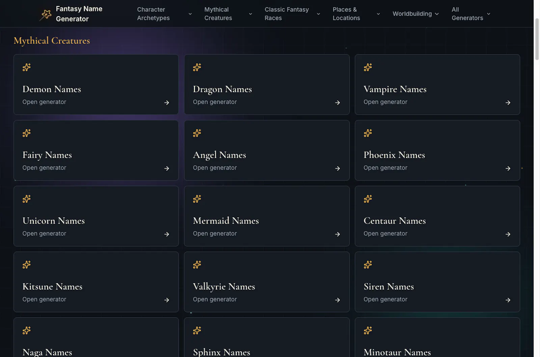The height and width of the screenshot is (357, 540).
Task: Expand Places & Locations chevron
Action: (378, 14)
